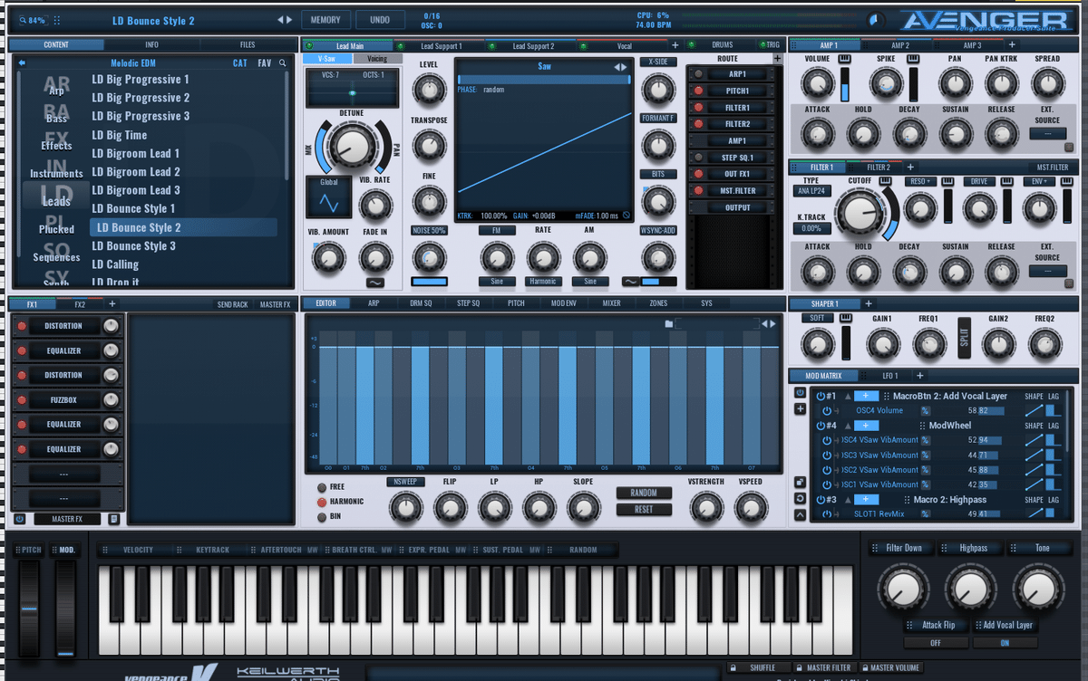Click the triangle LFO waveform icon under Global
Screen dimensions: 1088x681
327,203
